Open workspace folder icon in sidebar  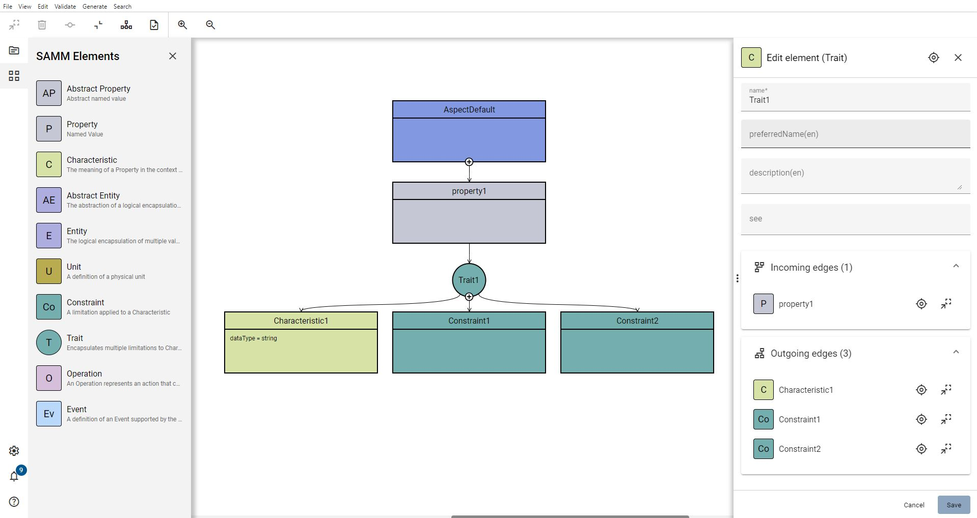pyautogui.click(x=14, y=50)
